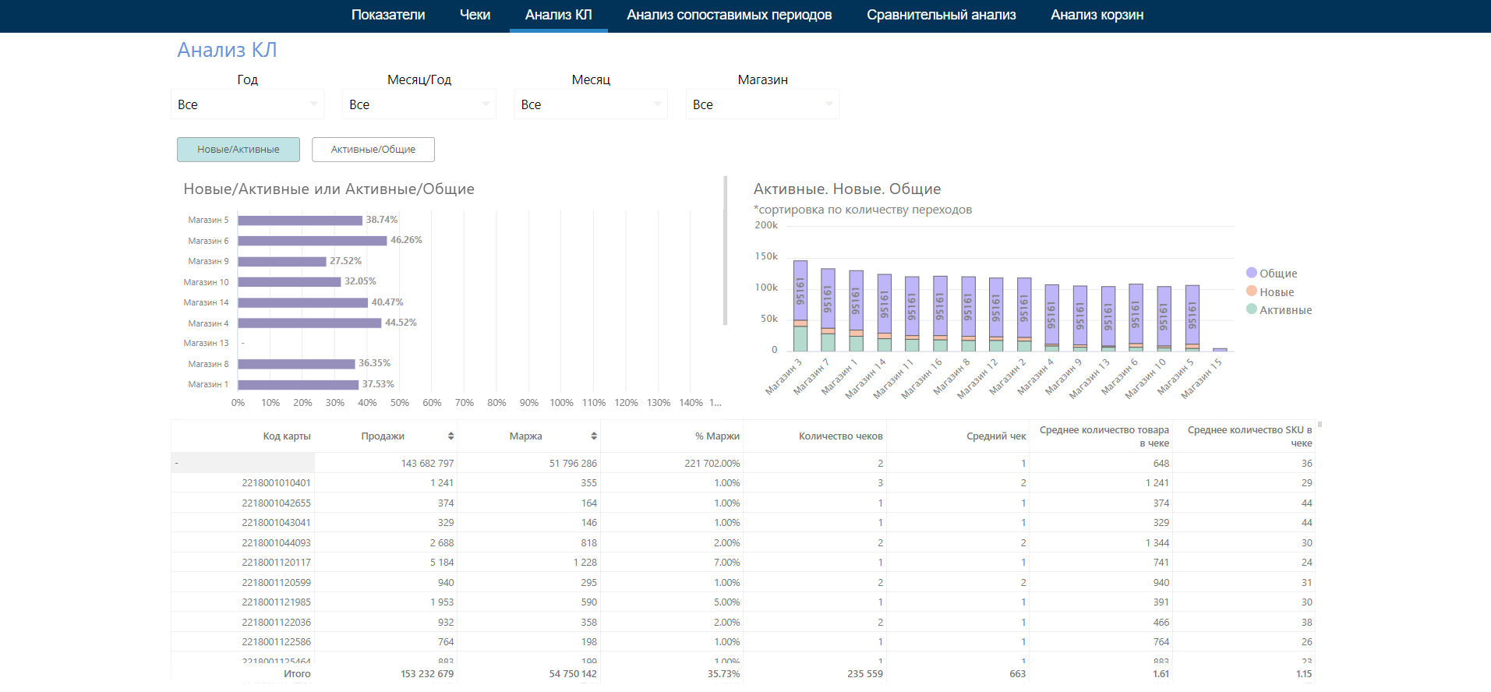Screen dimensions: 1491x692
Task: Click the bar chart vertical scrollbar
Action: [726, 250]
